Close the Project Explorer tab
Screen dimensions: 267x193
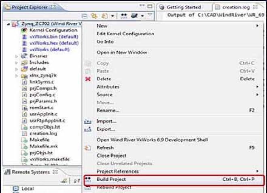pyautogui.click(x=53, y=7)
